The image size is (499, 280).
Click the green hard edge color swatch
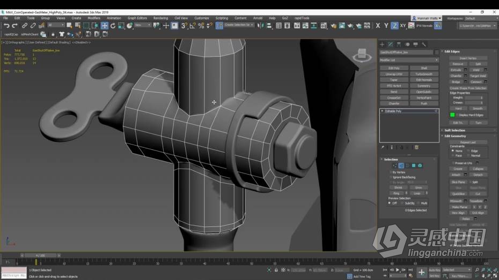[x=452, y=115]
